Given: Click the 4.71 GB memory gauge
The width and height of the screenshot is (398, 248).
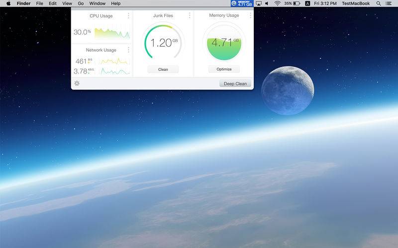Looking at the screenshot, I should point(224,42).
